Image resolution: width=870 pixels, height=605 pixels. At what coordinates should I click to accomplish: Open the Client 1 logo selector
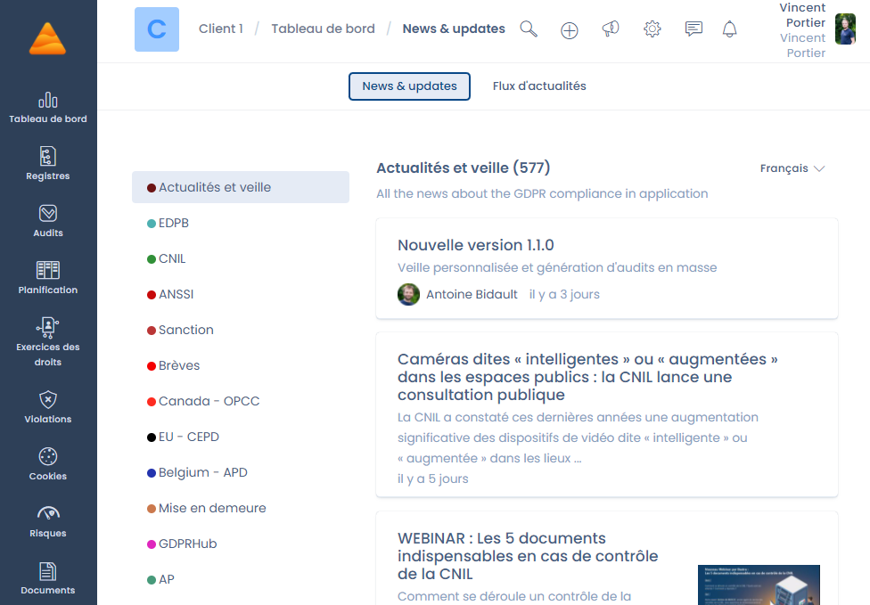[157, 29]
